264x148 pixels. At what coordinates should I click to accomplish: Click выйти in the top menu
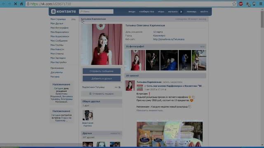(x=204, y=12)
